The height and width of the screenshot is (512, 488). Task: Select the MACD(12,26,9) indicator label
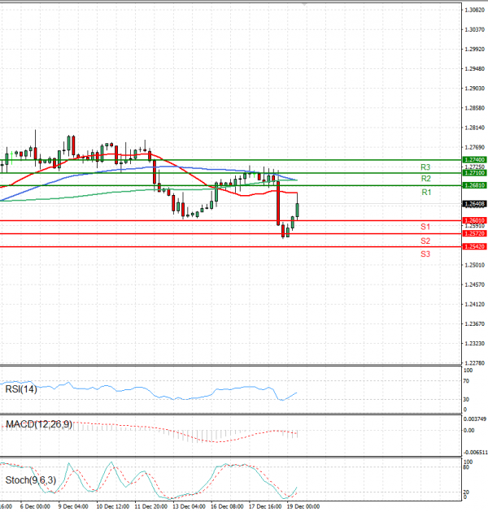(x=39, y=424)
